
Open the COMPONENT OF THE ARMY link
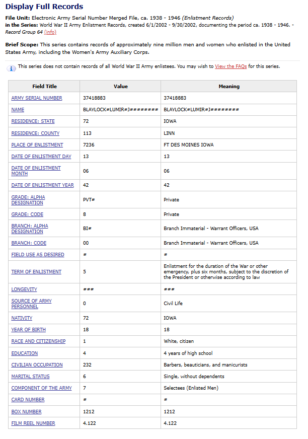[41, 388]
